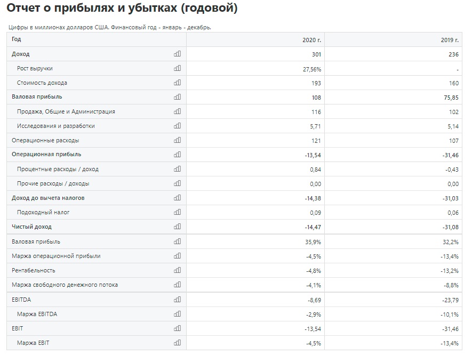The image size is (472, 355).
Task: Click chart icon next to Операционные расходы
Action: point(177,140)
